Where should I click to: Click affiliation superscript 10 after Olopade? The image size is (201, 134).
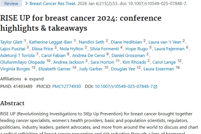[49, 61]
